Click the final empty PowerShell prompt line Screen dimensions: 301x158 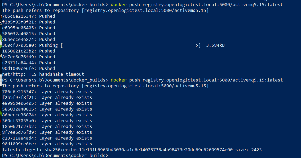[x=55, y=155]
